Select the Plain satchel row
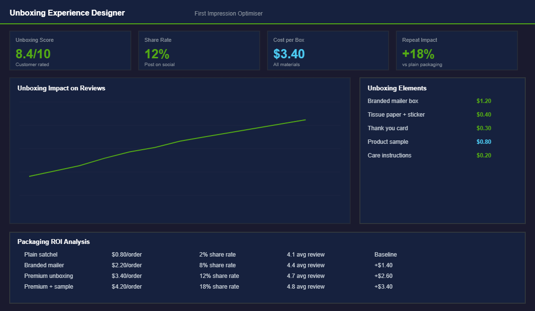535x311 pixels. (x=41, y=254)
